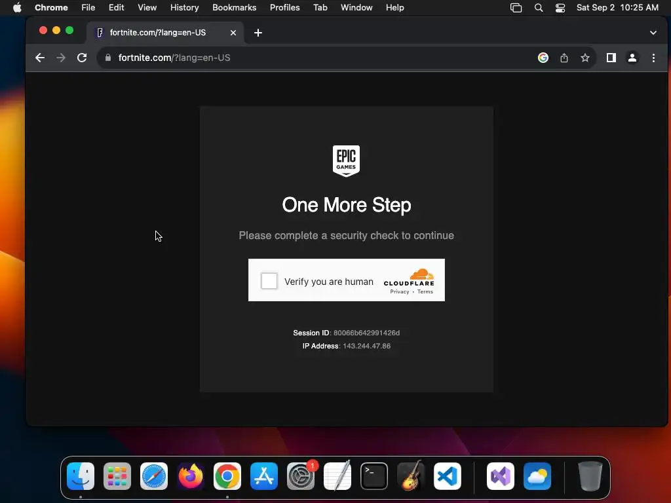The width and height of the screenshot is (671, 503).
Task: Open the Trash in the dock
Action: pyautogui.click(x=590, y=476)
